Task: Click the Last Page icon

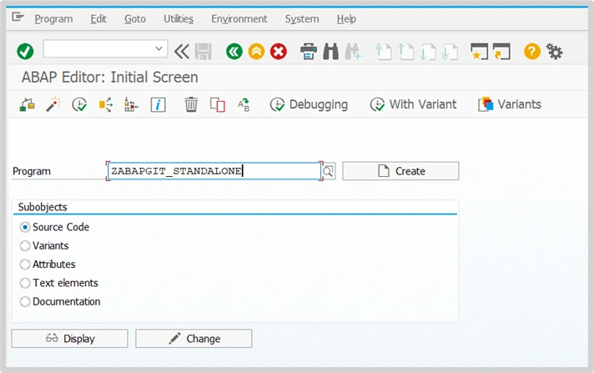Action: pos(450,52)
